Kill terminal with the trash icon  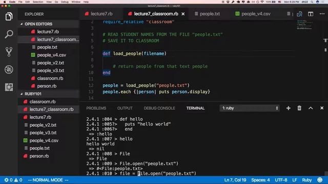[x=299, y=108]
